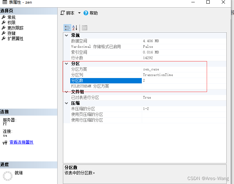The image size is (234, 184).
Task: Collapse the 常规 property group
Action: coord(67,36)
